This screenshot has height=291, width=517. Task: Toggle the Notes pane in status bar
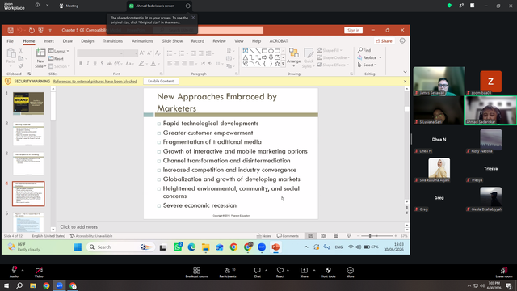(x=264, y=236)
